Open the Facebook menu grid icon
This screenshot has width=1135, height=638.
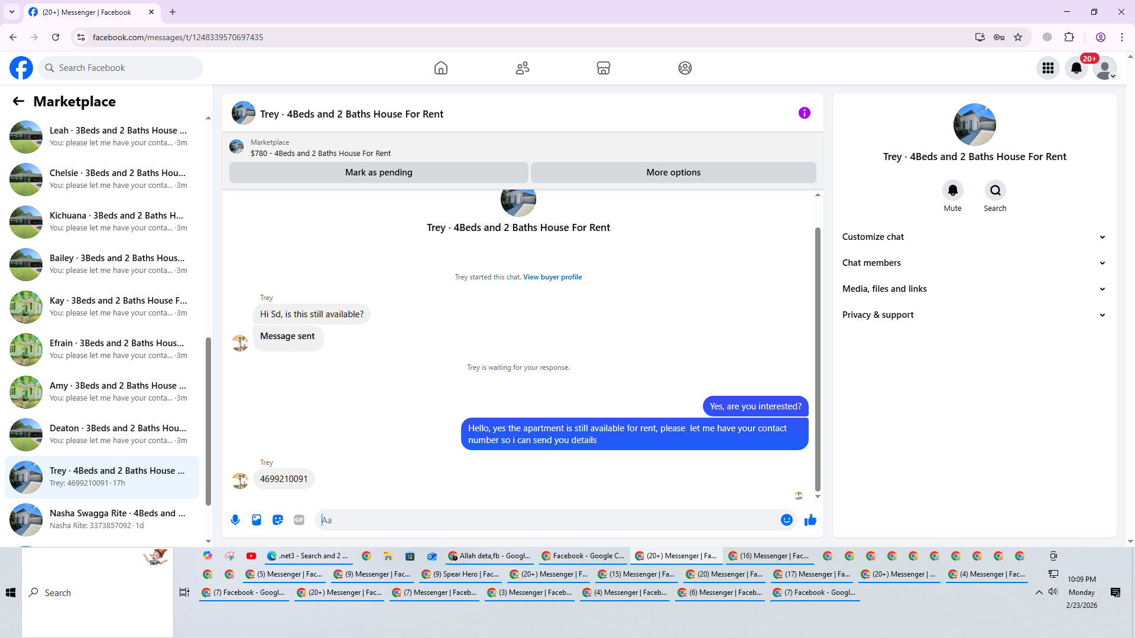1048,68
